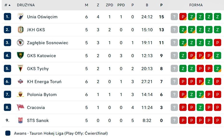
Task: Sort standings by the DRUŻYNA column header
Action: (26, 5)
